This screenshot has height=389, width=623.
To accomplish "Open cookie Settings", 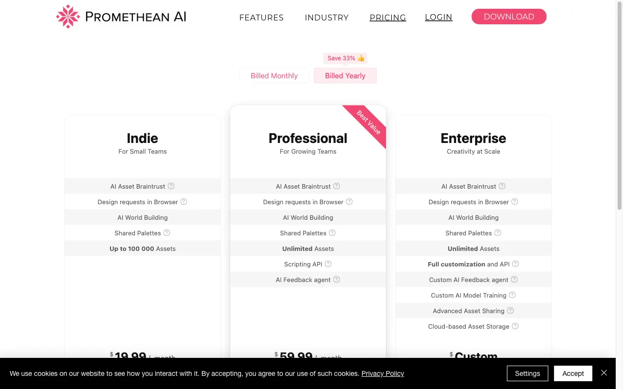I will (528, 373).
